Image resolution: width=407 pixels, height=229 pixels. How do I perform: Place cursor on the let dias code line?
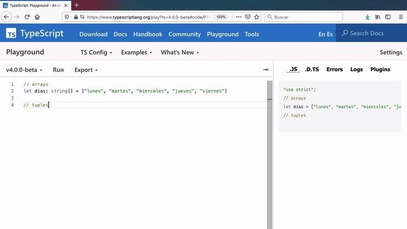click(x=125, y=91)
